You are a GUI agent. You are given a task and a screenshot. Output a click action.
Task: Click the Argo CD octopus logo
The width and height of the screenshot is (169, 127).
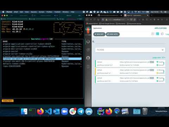click(x=88, y=30)
